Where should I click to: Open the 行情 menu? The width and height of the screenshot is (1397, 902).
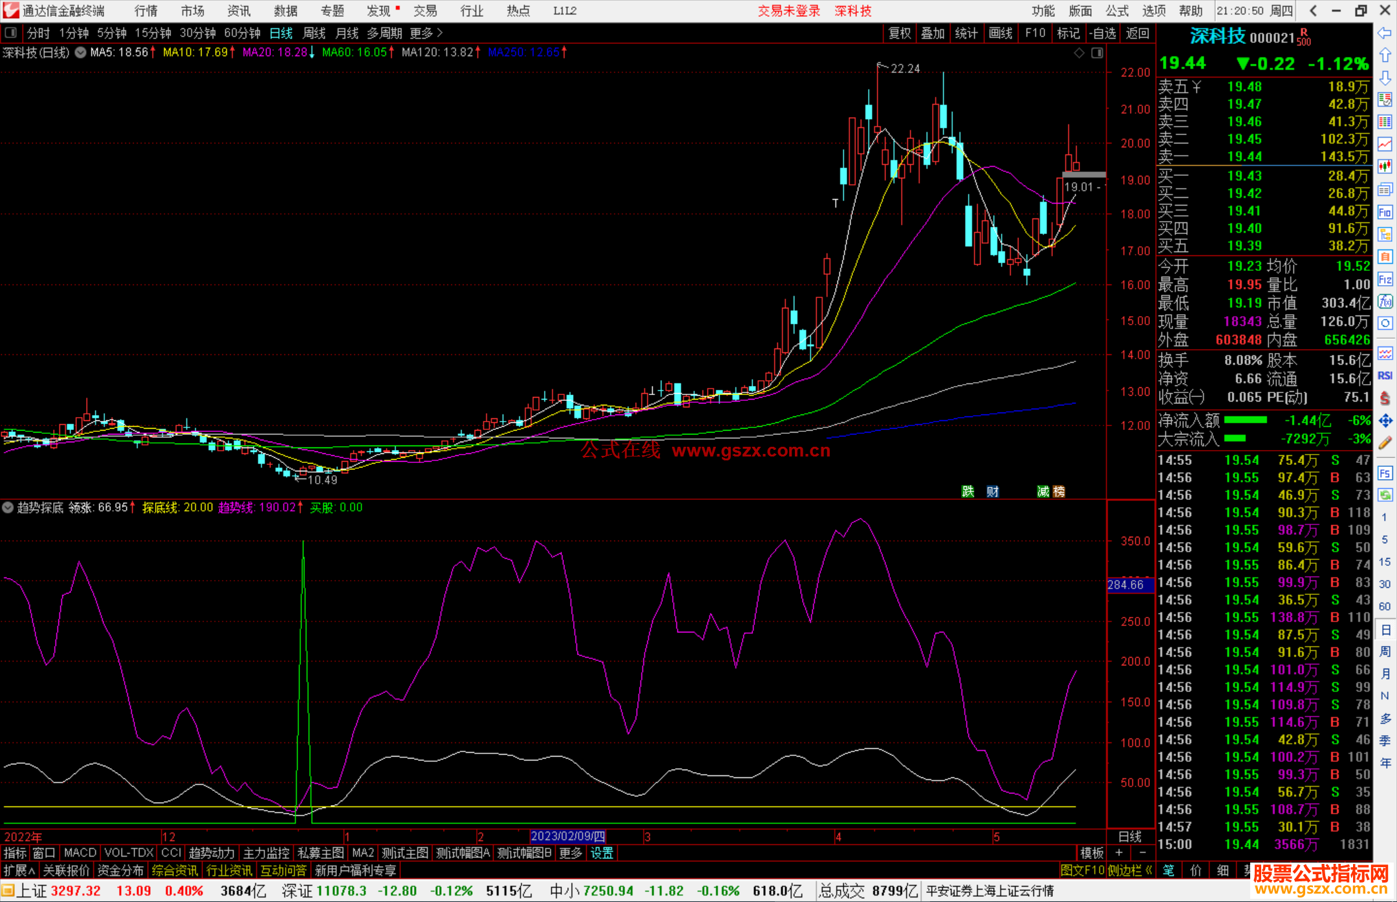(146, 11)
